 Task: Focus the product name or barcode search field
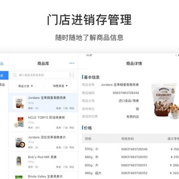point(43,75)
